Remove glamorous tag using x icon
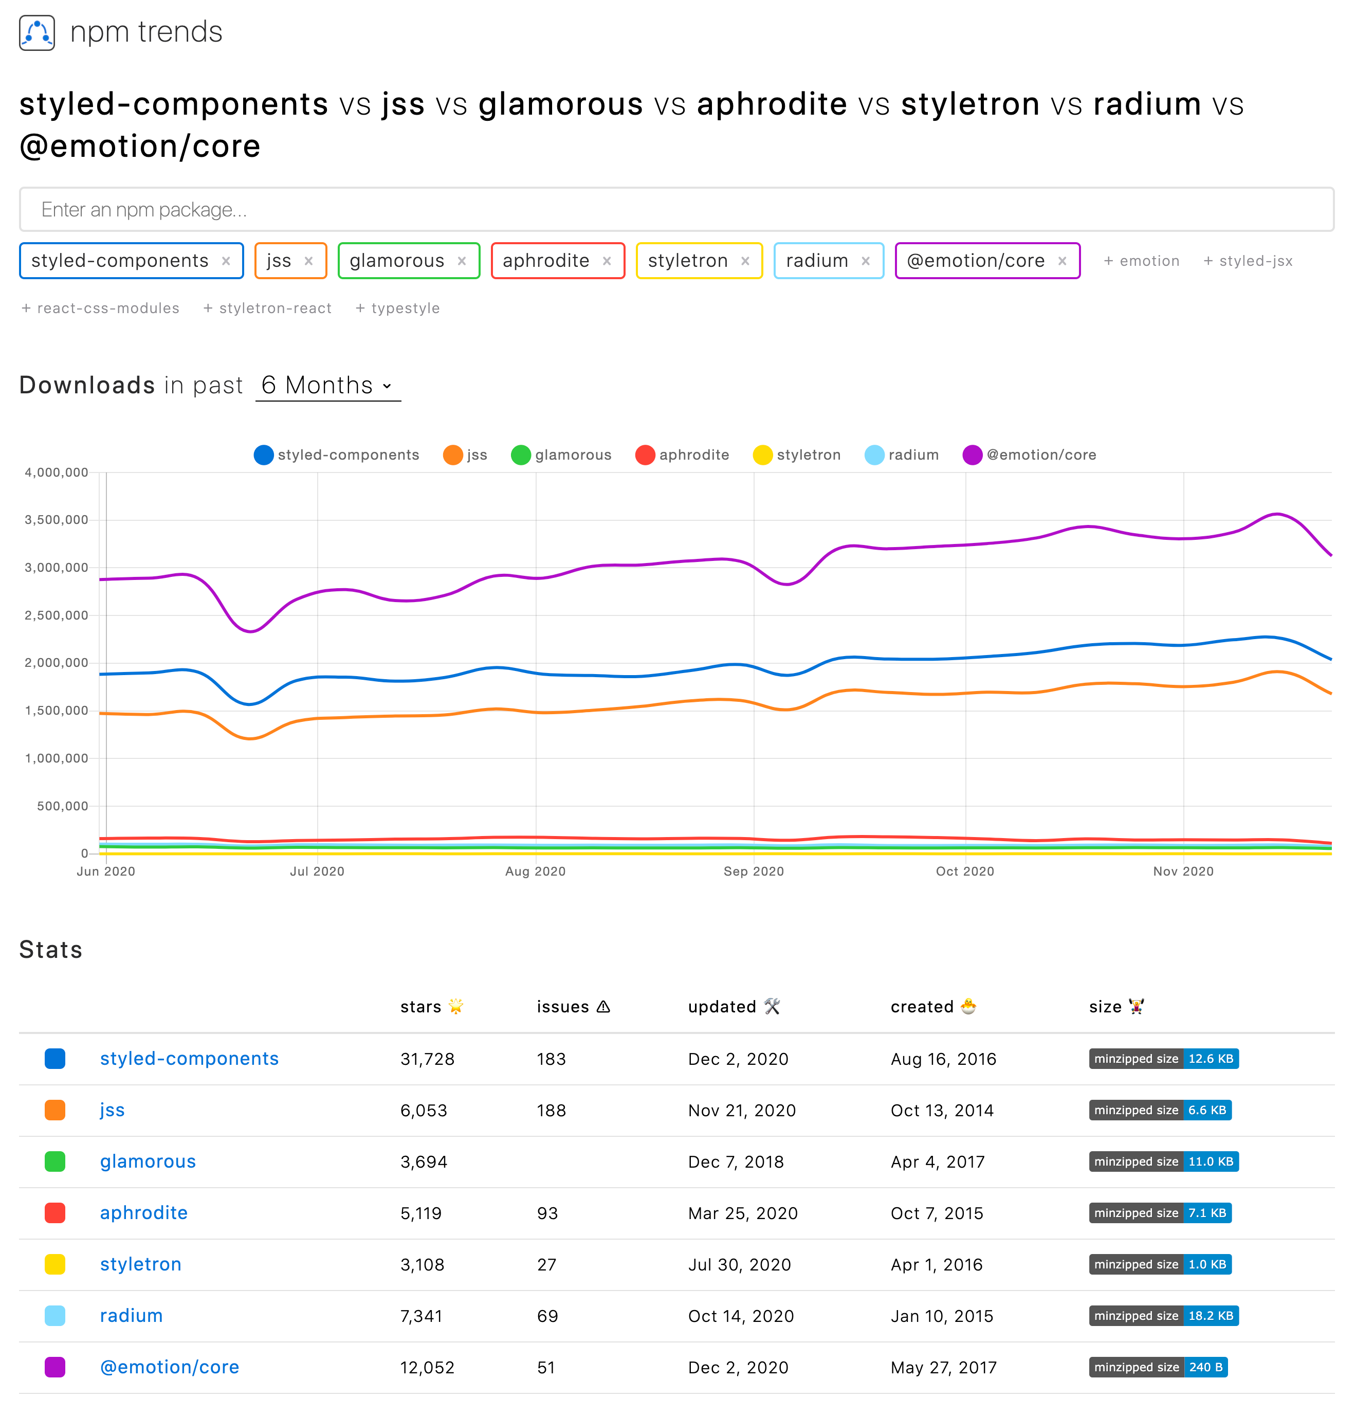 click(462, 262)
